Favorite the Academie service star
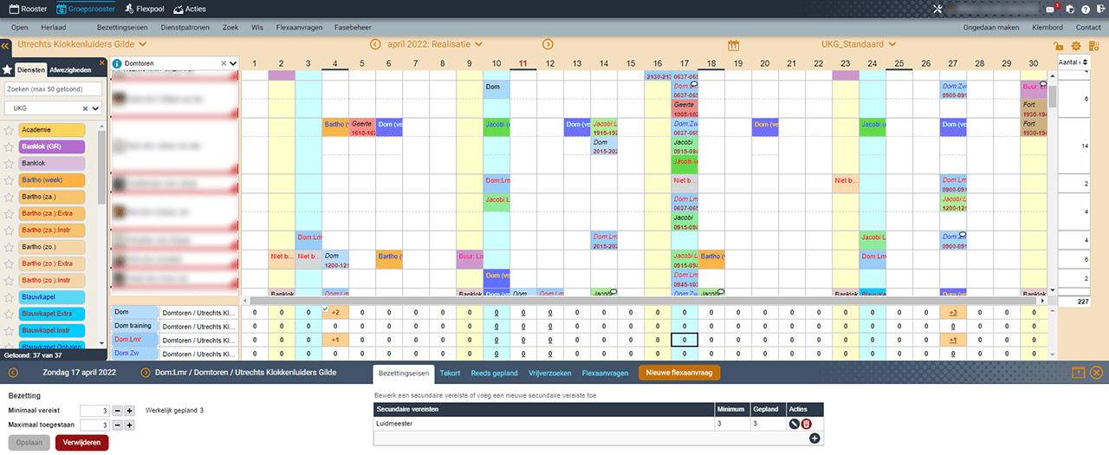Image resolution: width=1109 pixels, height=455 pixels. tap(10, 130)
